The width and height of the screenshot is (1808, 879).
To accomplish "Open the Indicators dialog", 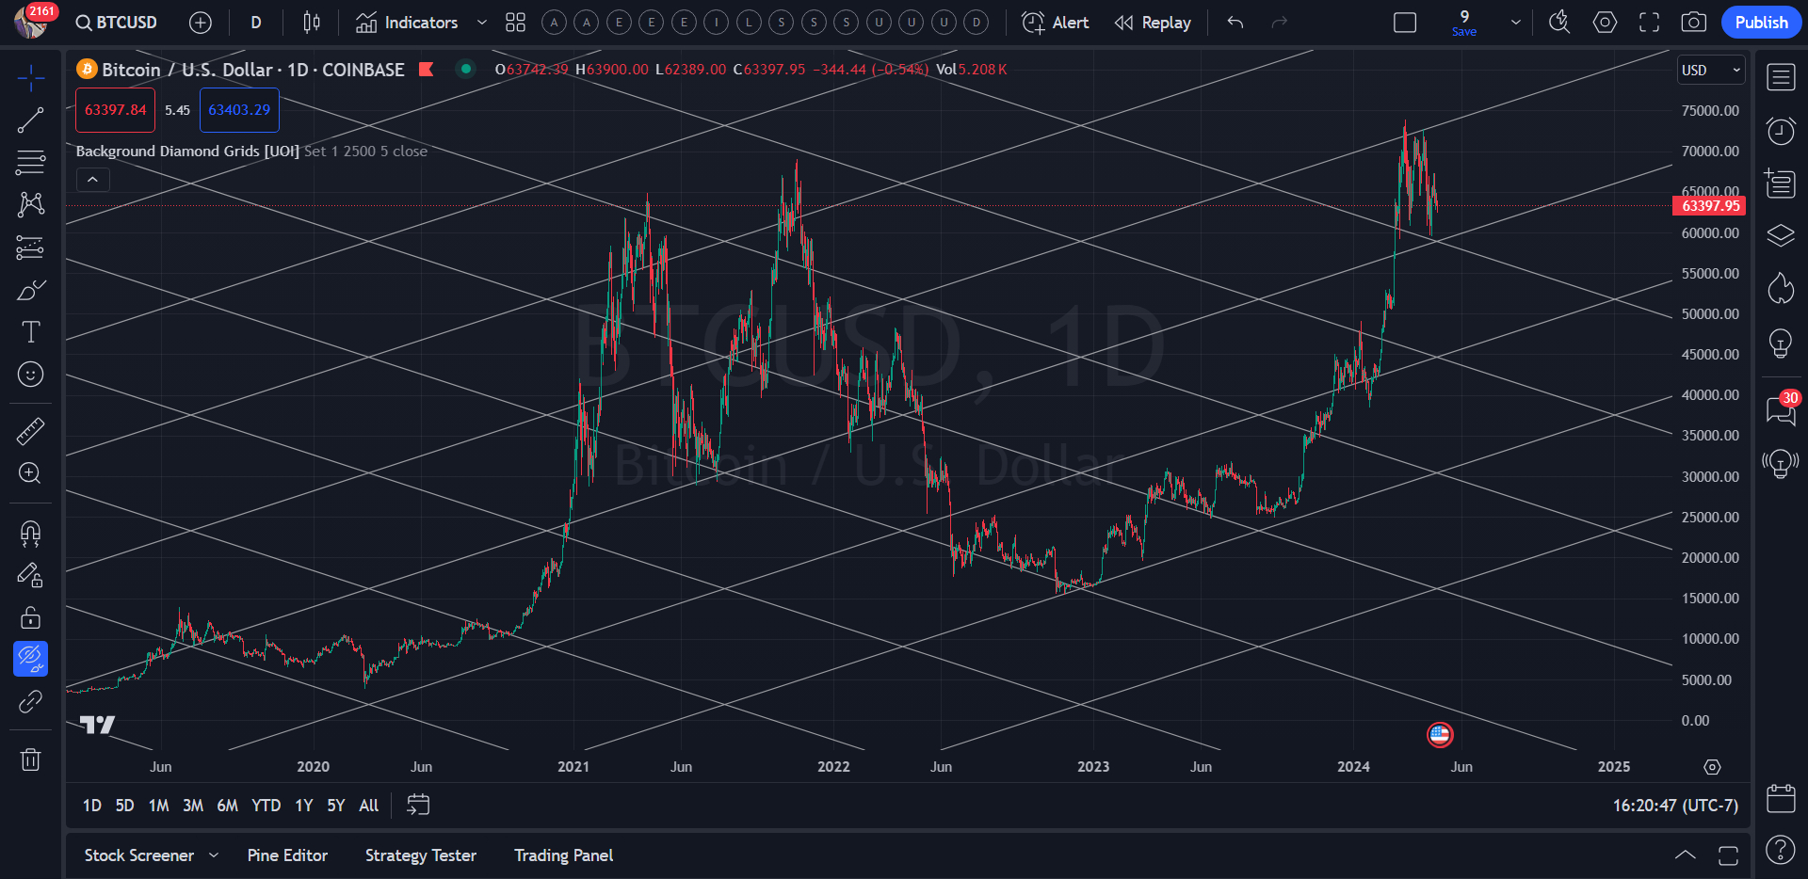I will pos(407,23).
